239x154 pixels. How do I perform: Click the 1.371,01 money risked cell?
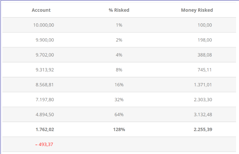tap(203, 85)
